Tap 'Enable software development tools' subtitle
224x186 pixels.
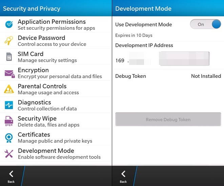(59, 157)
